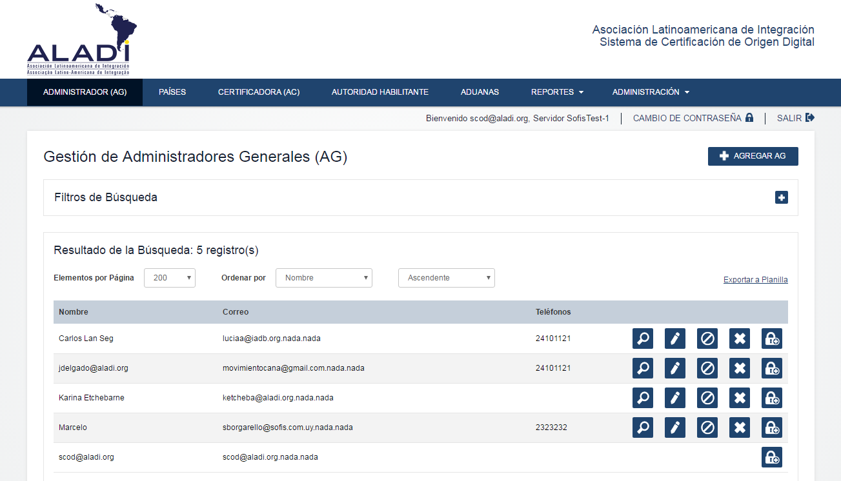
Task: View details for Carlos Lan Seg
Action: click(x=642, y=339)
